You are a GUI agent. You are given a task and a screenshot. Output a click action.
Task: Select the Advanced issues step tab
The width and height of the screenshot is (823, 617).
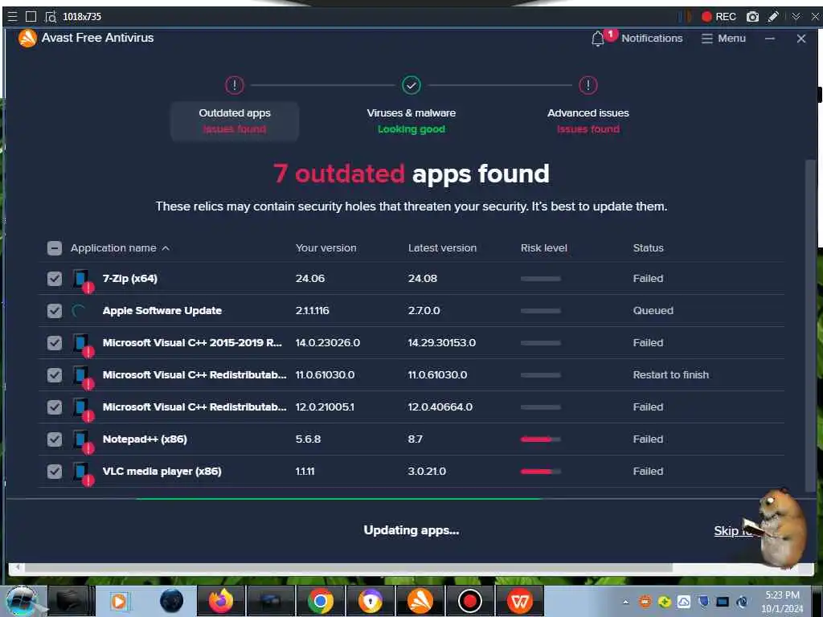tap(588, 121)
